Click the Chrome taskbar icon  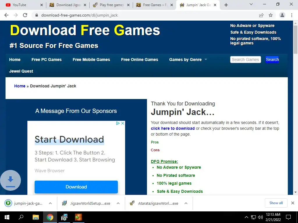pyautogui.click(x=50, y=217)
